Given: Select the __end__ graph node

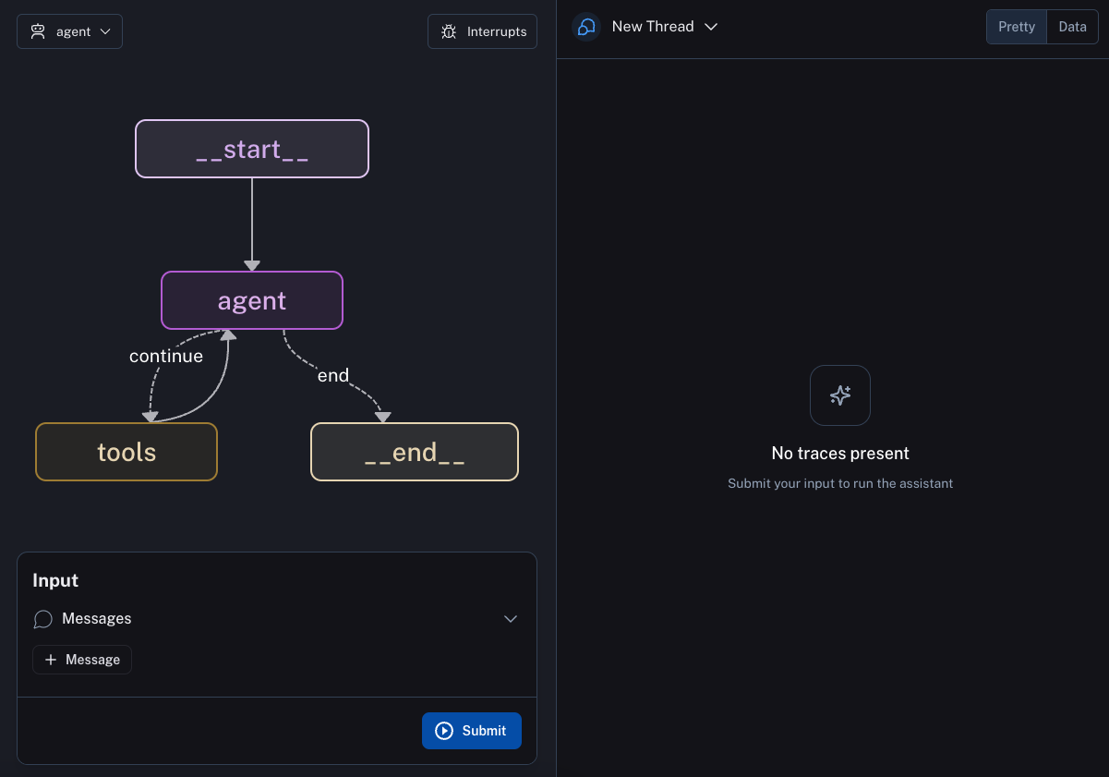Looking at the screenshot, I should (415, 452).
